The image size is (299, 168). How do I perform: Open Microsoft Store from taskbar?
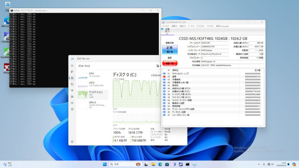point(167,164)
